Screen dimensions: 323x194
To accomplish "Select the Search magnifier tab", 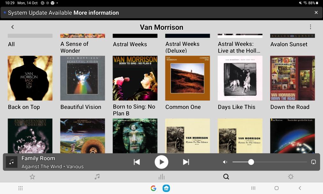I will pos(226,177).
